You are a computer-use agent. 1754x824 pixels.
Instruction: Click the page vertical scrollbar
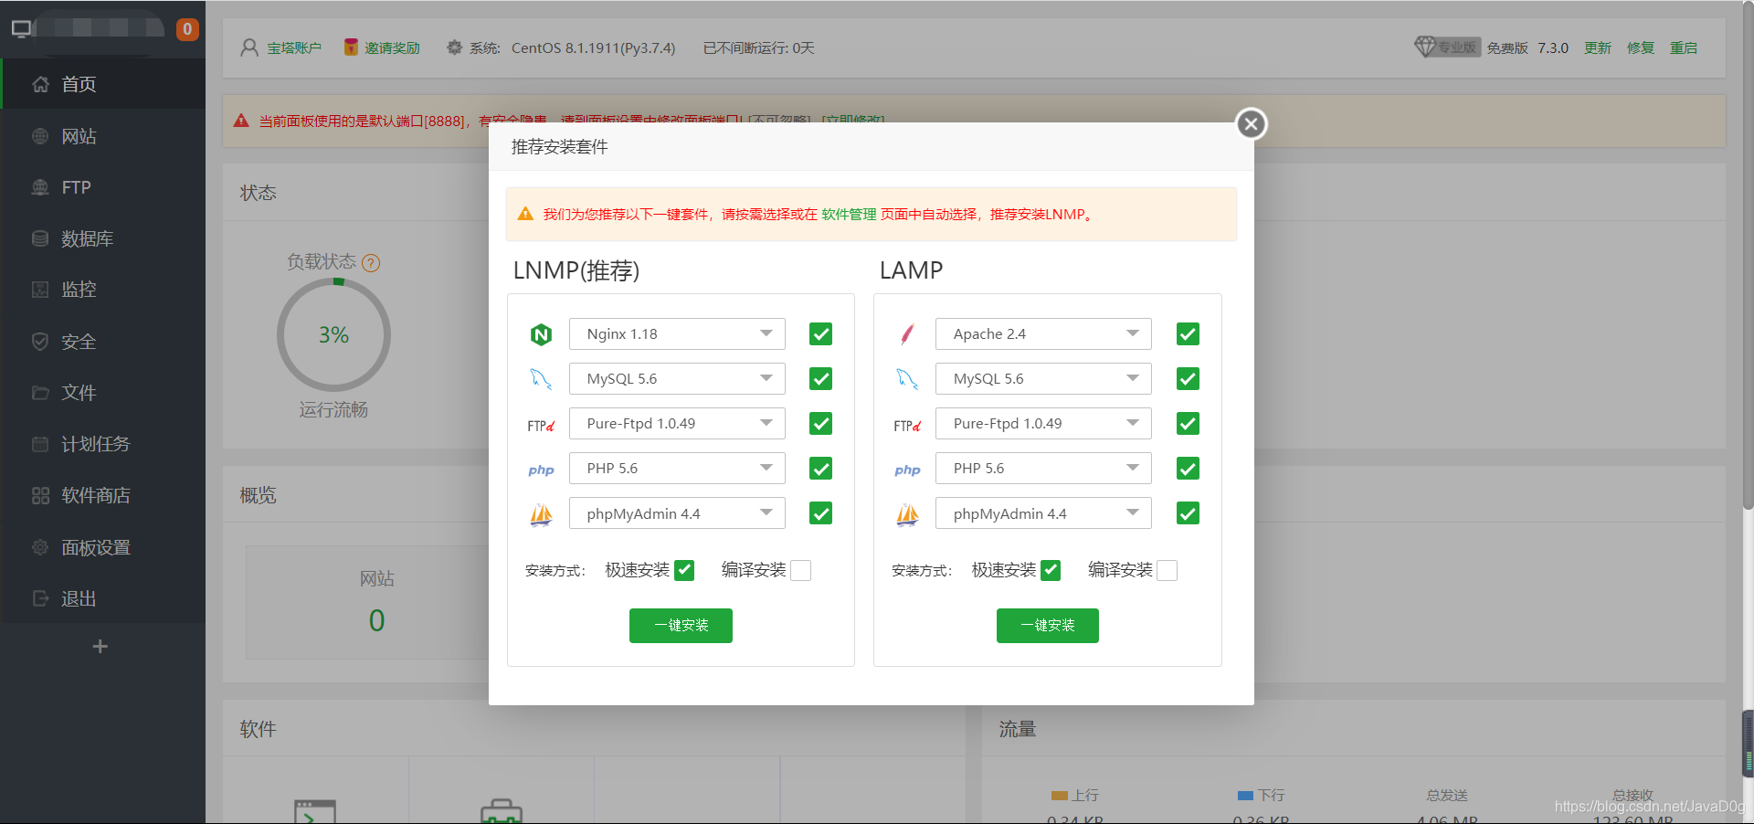click(x=1748, y=256)
